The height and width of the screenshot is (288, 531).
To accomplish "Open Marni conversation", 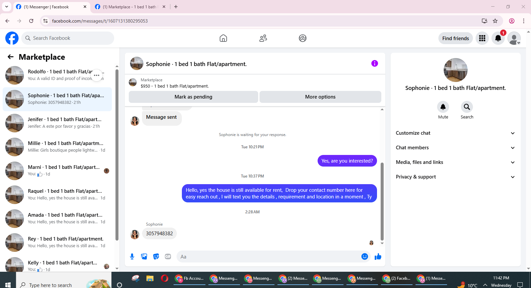I will coord(57,171).
